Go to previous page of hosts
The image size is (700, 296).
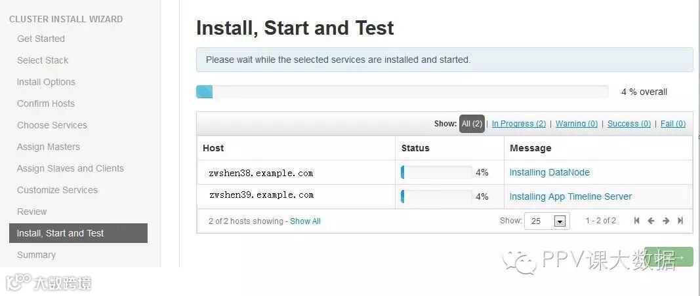point(651,221)
